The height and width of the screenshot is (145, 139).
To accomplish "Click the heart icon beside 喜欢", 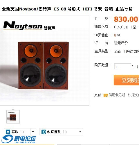I will 8,132.
